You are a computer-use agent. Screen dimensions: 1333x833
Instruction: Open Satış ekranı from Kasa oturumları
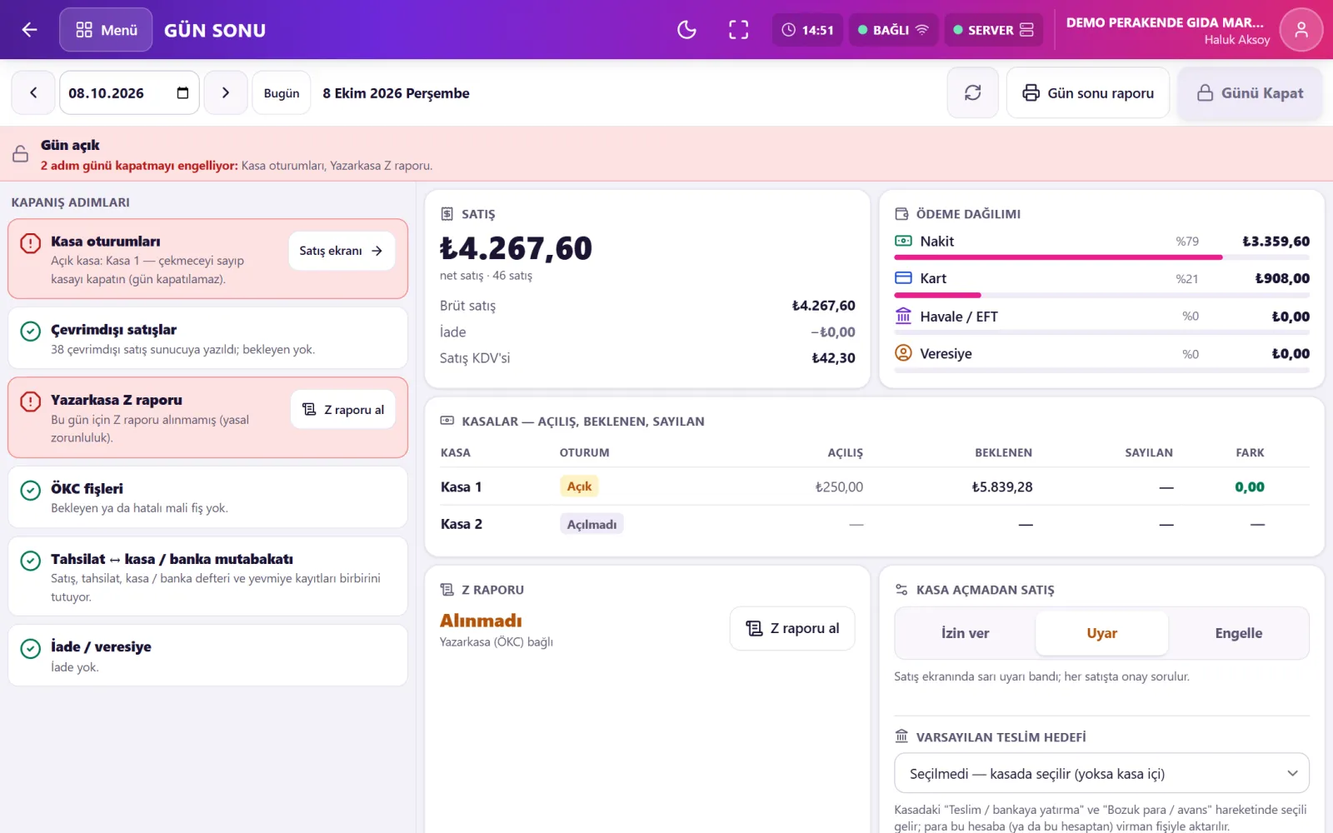(x=342, y=251)
